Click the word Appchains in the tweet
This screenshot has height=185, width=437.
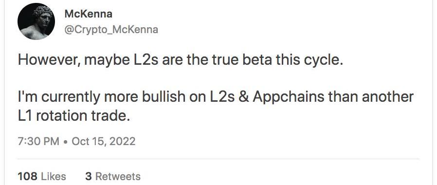coord(288,97)
